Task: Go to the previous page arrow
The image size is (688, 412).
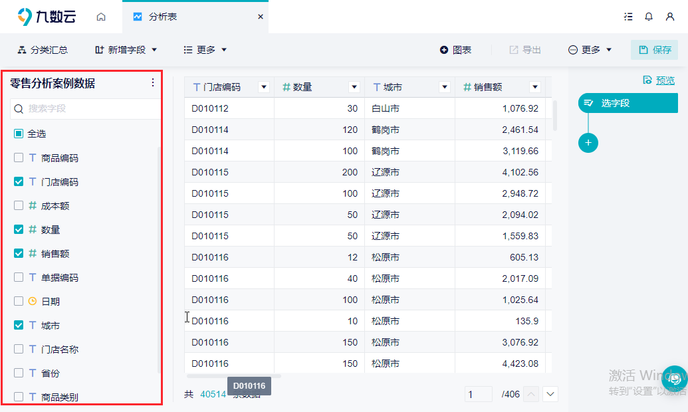Action: tap(531, 394)
